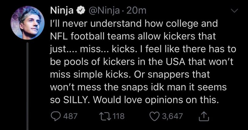Click the 3,647 likes count
The height and width of the screenshot is (130, 248).
pos(172,116)
